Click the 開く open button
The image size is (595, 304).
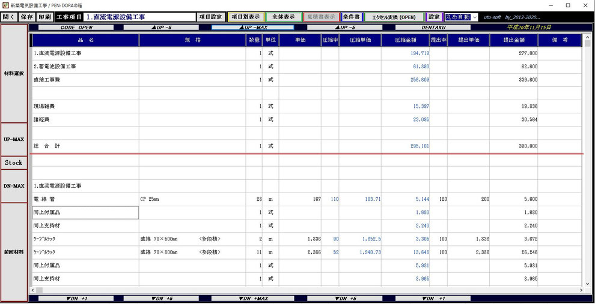pos(9,17)
